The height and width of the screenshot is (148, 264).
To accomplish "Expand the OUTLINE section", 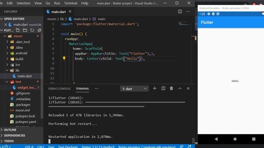I will (2, 130).
